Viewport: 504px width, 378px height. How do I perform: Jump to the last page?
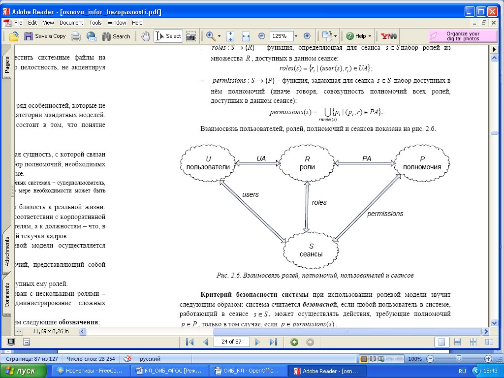tap(273, 342)
